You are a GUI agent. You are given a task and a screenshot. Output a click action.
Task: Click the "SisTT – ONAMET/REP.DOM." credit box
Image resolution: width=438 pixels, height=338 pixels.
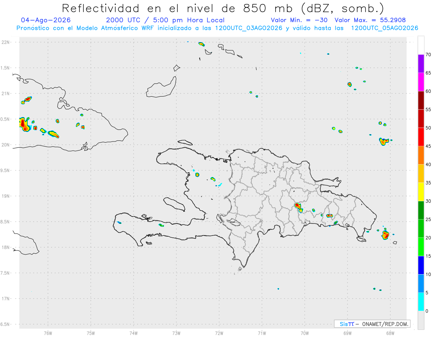click(372, 324)
